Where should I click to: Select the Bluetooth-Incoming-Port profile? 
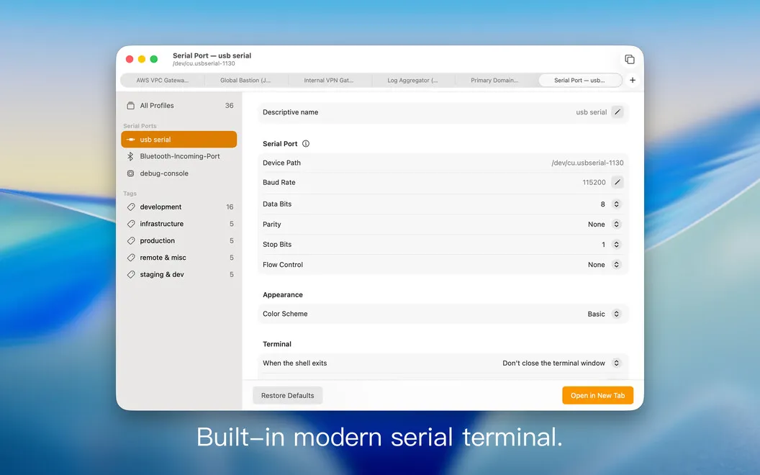click(179, 156)
